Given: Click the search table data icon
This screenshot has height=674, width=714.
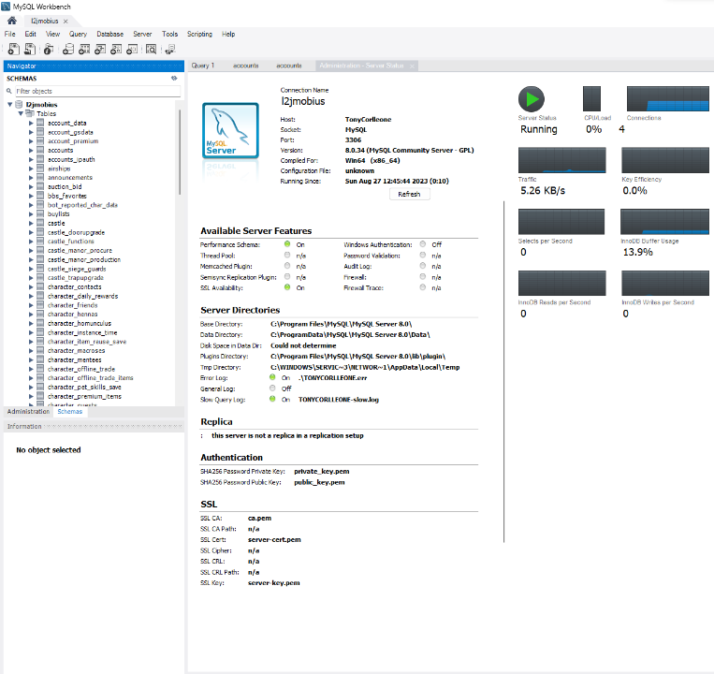Looking at the screenshot, I should (151, 50).
